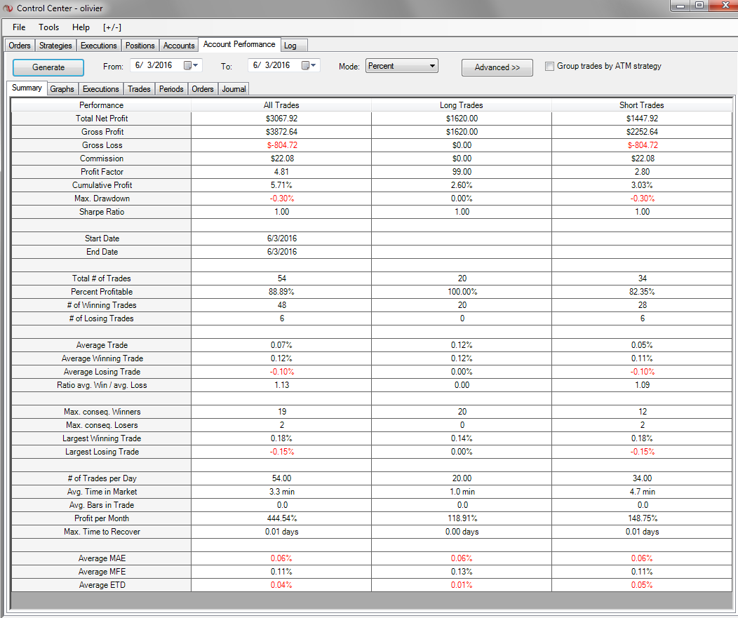Screen dimensions: 738x618
Task: Open the From date calendar dropdown
Action: 191,65
